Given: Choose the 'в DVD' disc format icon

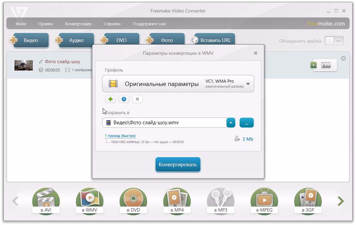Looking at the screenshot, I should (x=133, y=201).
